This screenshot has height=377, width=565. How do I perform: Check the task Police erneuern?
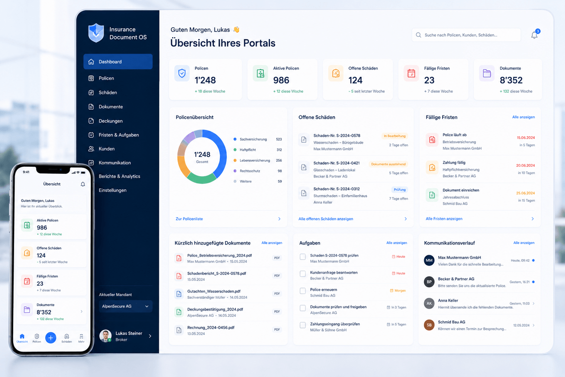tap(303, 291)
